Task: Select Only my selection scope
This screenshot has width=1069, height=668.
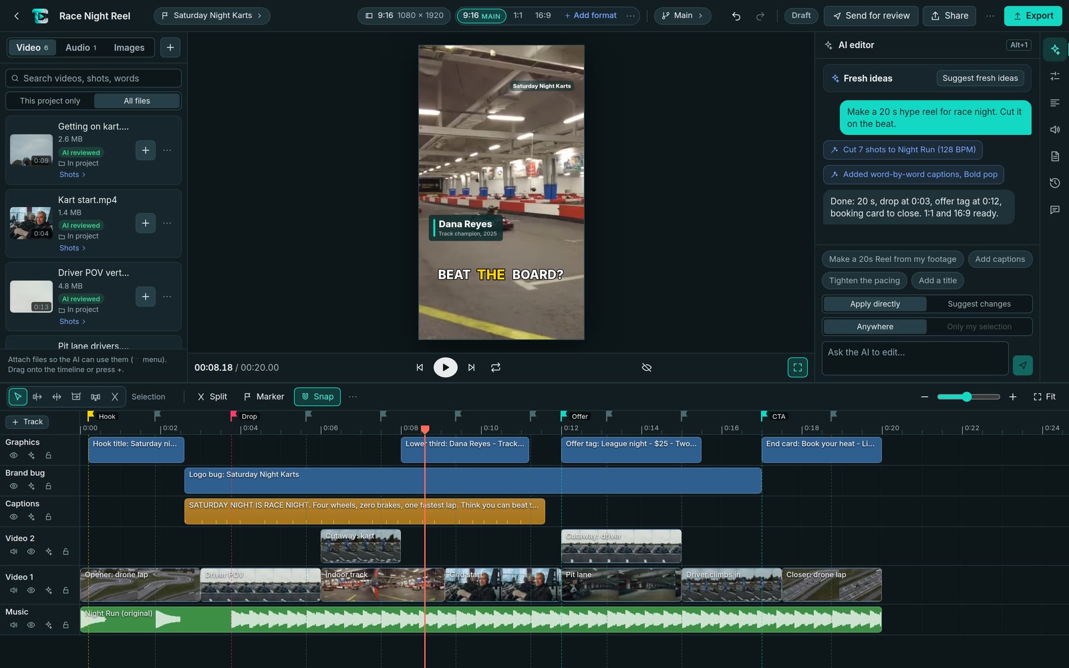Action: coord(979,327)
